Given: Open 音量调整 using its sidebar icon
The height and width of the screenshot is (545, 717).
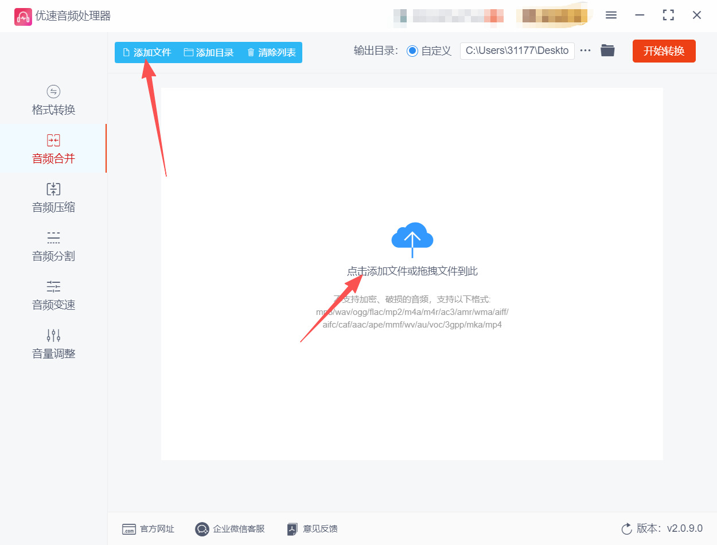Looking at the screenshot, I should 53,335.
